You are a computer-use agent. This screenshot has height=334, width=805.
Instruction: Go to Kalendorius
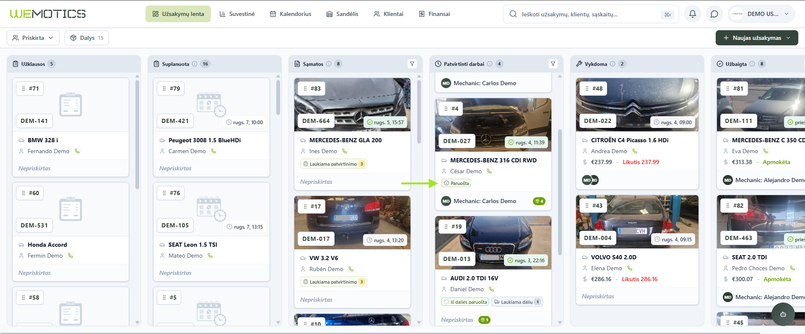click(291, 14)
